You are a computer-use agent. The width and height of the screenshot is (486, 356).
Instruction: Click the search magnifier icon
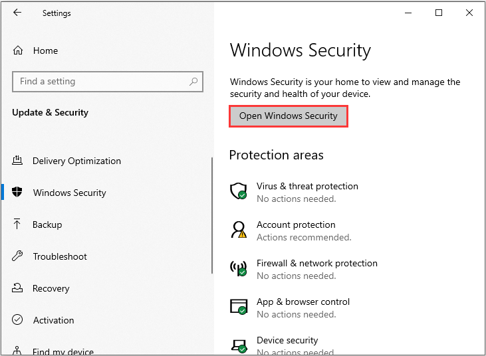point(193,82)
